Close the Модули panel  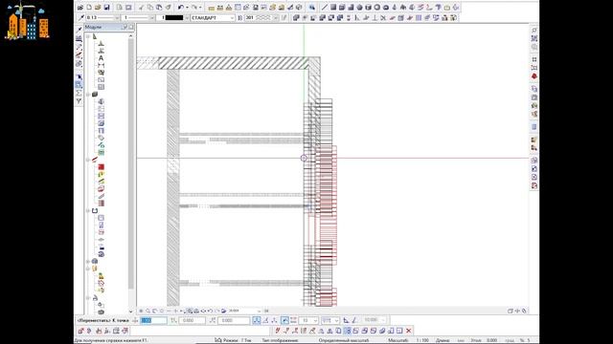pyautogui.click(x=131, y=27)
